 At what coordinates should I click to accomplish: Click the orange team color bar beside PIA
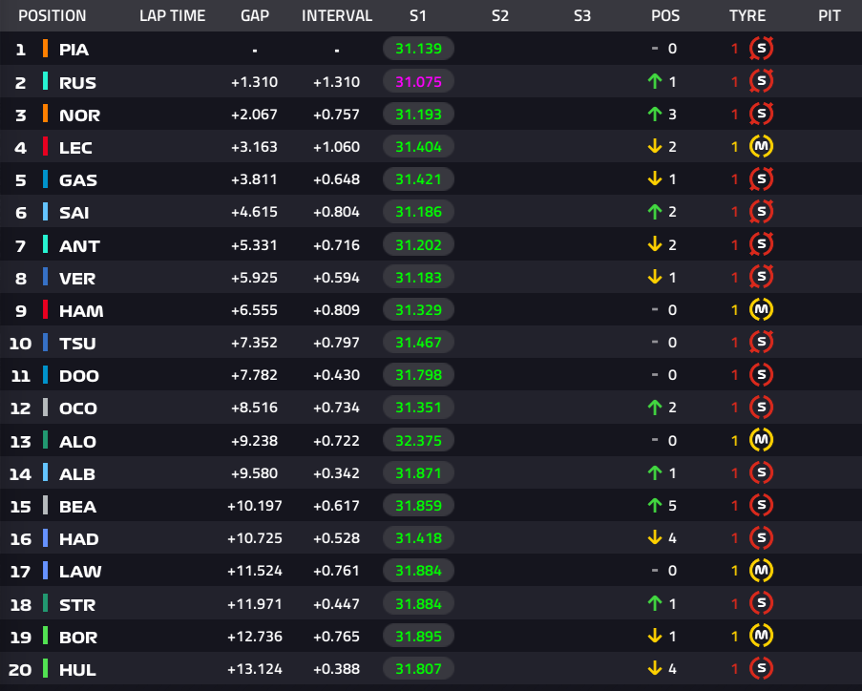coord(45,49)
